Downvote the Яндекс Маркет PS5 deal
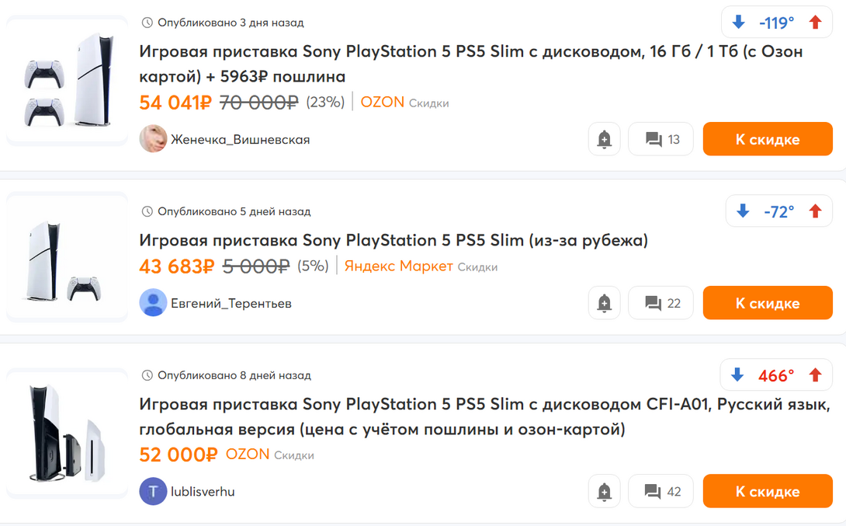This screenshot has height=526, width=846. (743, 211)
